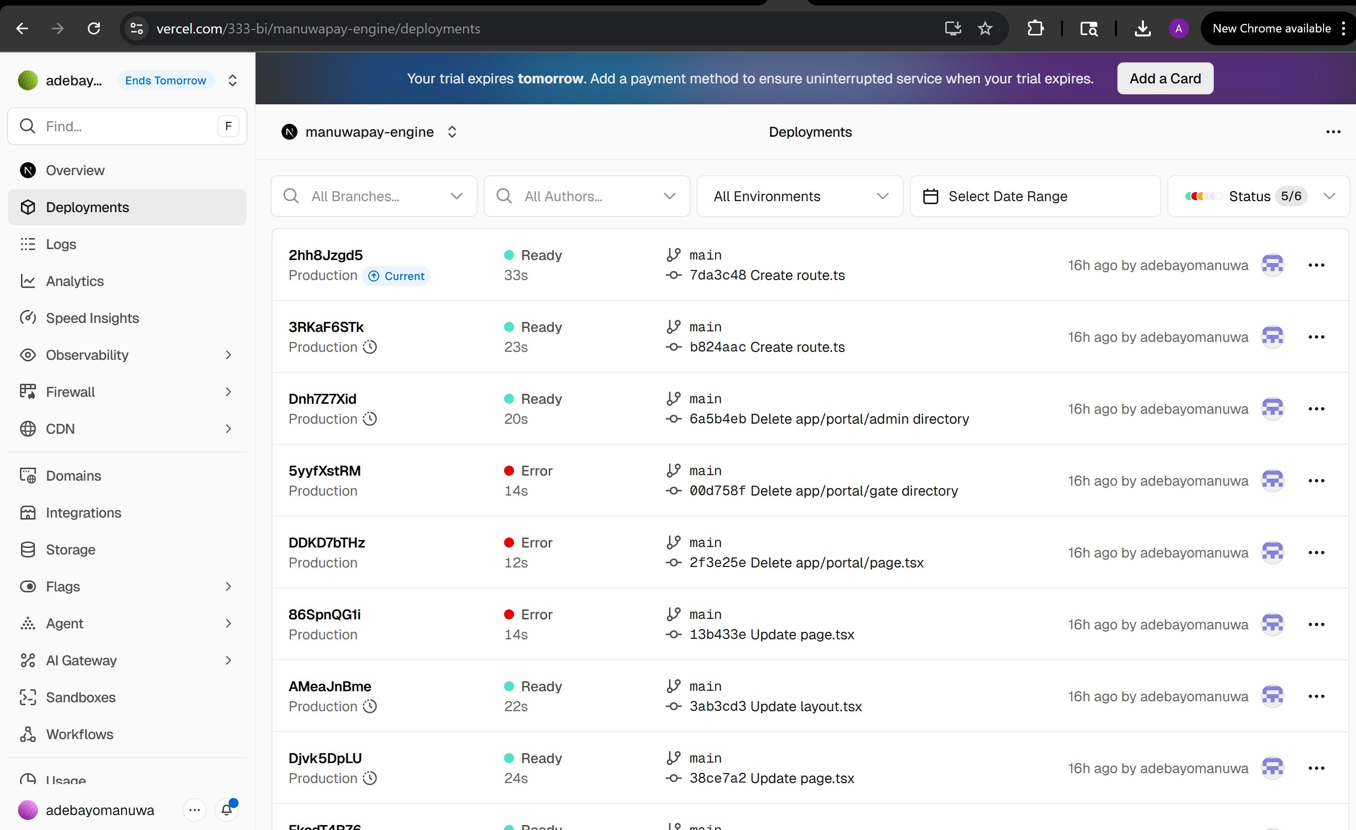Open Storage in the sidebar
The height and width of the screenshot is (830, 1356).
(x=127, y=550)
